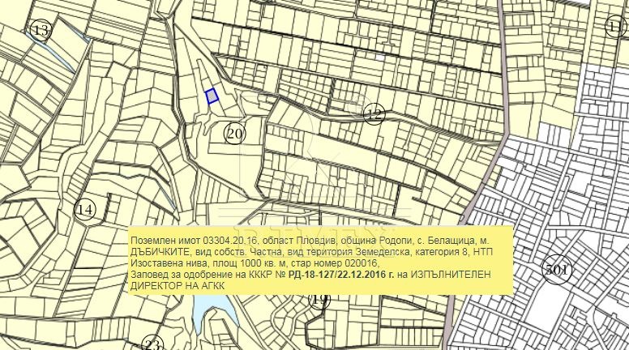Screen dimensions: 629x350
Task: Select the circled label 23 at map bottom
Action: coord(152,345)
